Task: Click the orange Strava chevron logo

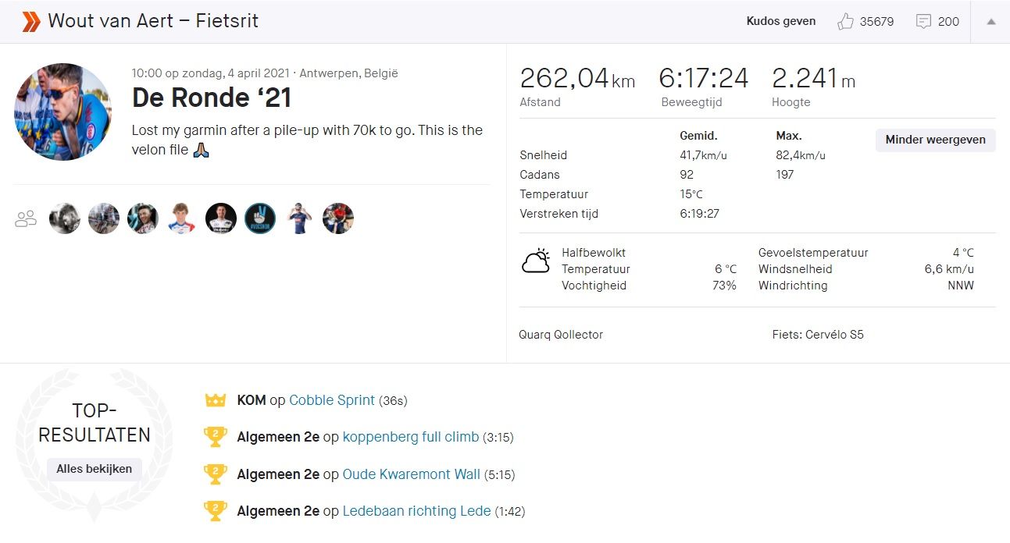Action: pos(30,22)
